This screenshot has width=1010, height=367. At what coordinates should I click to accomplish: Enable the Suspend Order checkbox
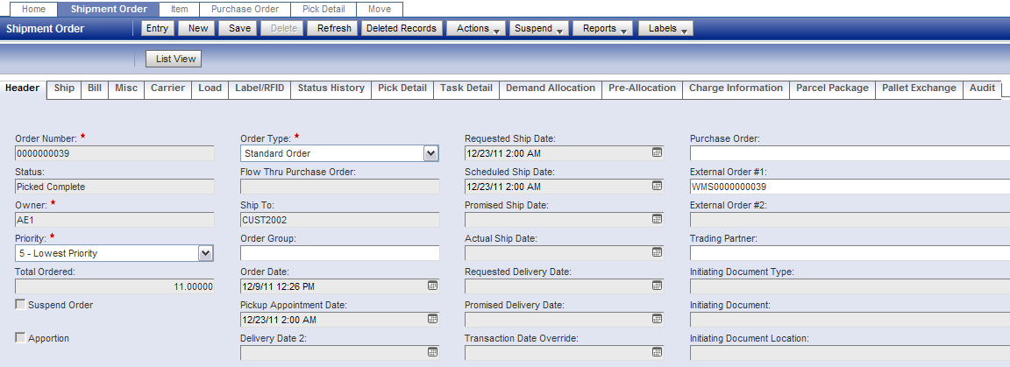(20, 305)
